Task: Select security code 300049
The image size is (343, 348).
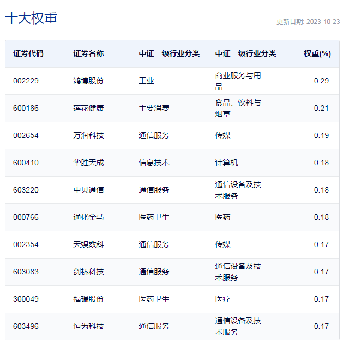Action: [26, 299]
